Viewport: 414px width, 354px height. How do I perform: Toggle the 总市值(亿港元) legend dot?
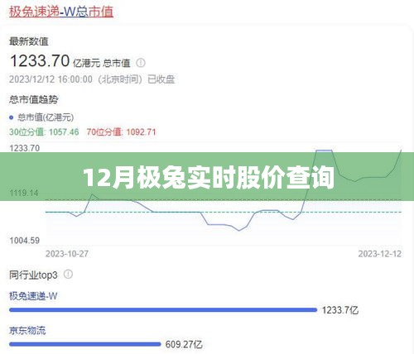[12, 117]
